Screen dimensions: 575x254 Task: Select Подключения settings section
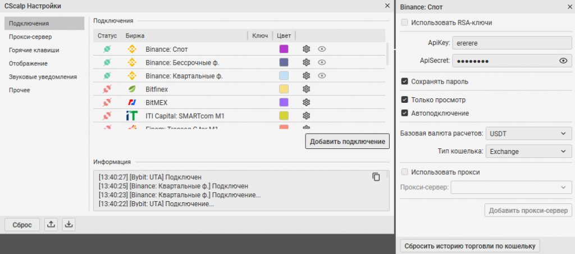pyautogui.click(x=44, y=24)
